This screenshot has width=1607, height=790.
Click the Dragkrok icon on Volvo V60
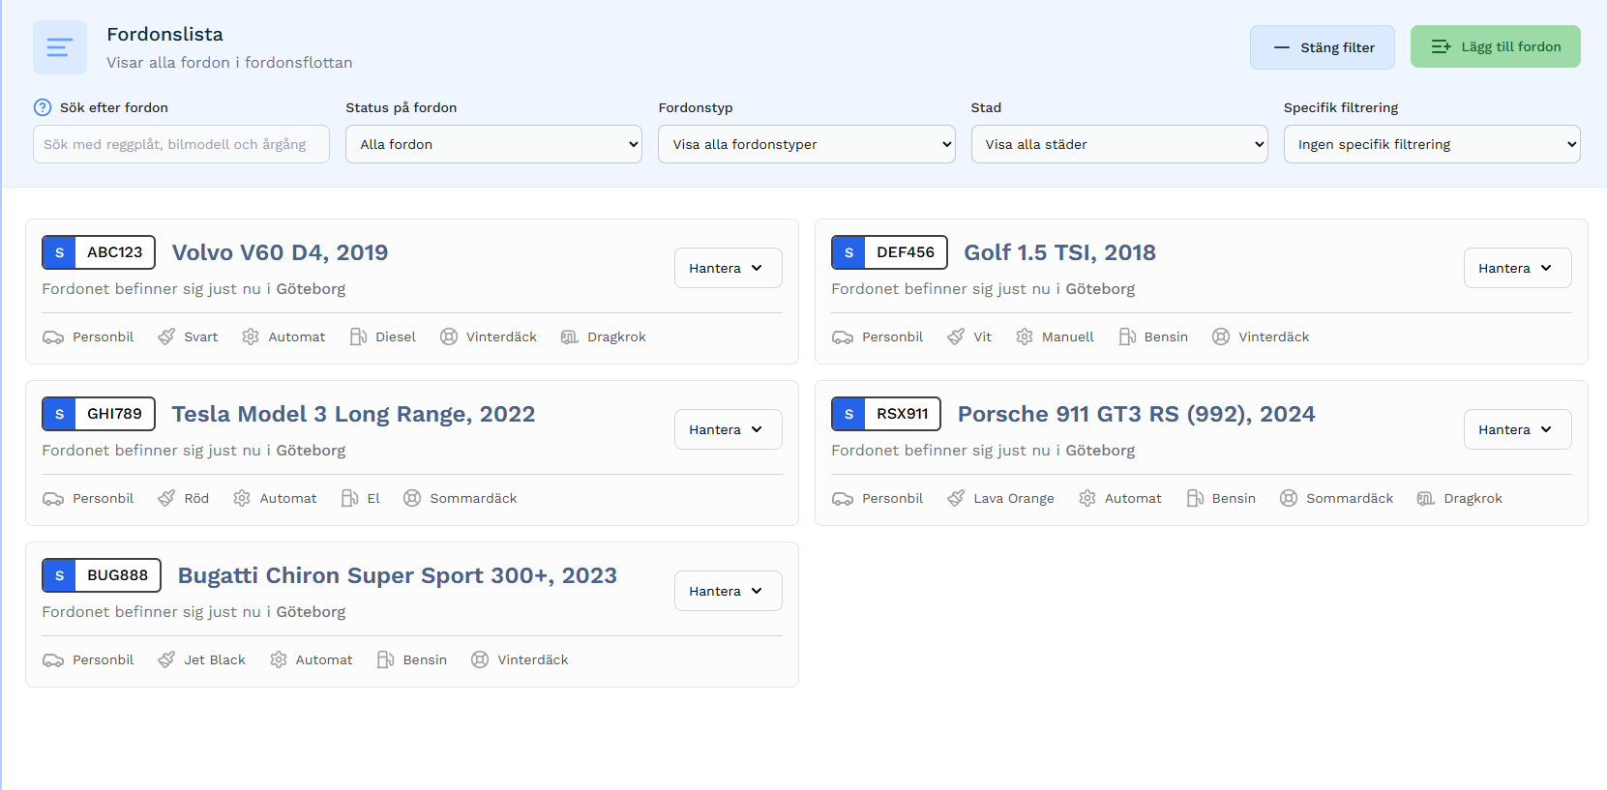point(569,336)
